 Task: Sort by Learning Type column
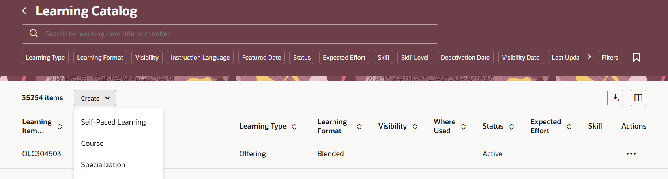(294, 127)
